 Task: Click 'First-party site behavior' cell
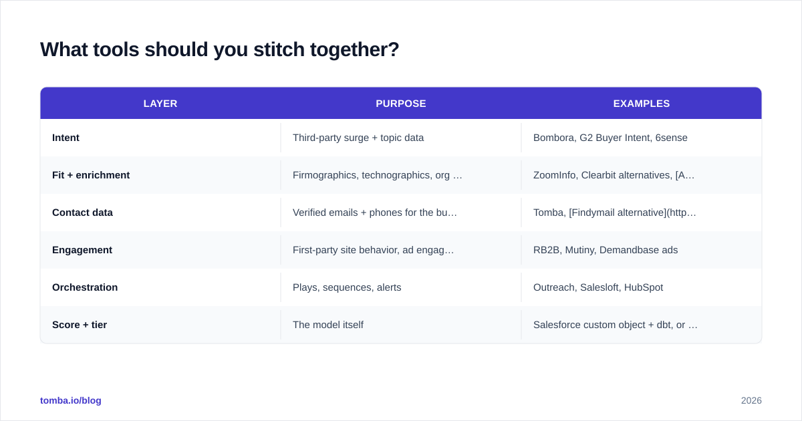pos(374,250)
